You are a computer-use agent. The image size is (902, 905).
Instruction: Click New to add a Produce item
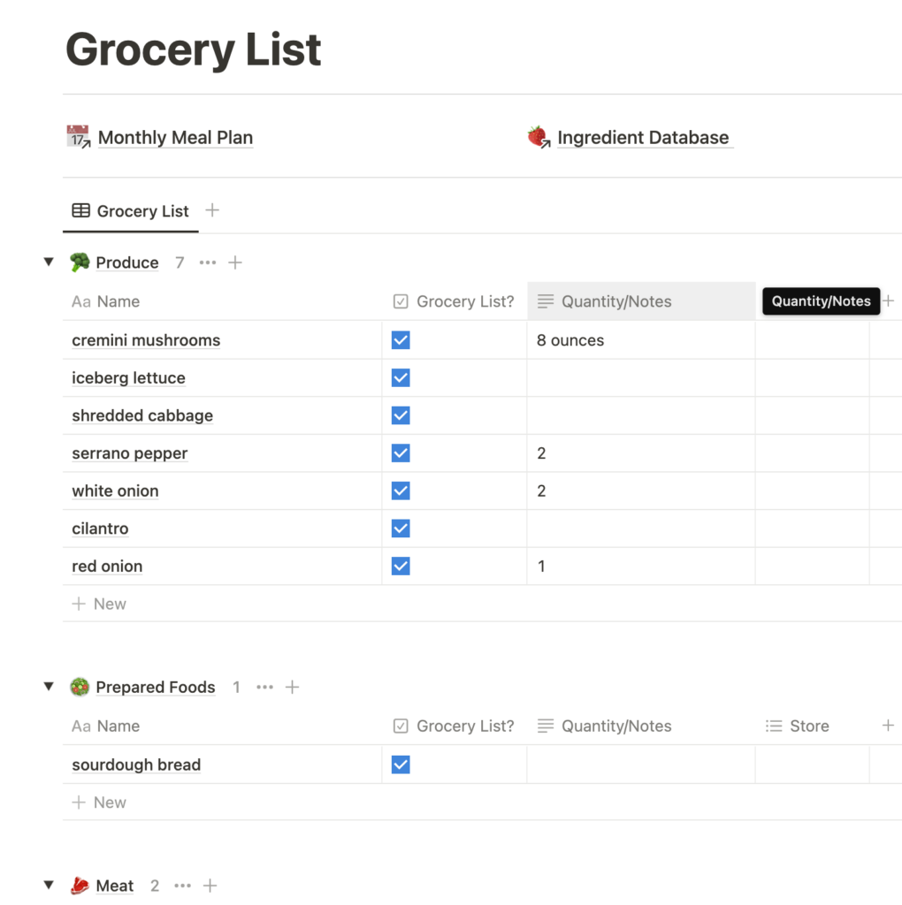(x=99, y=603)
